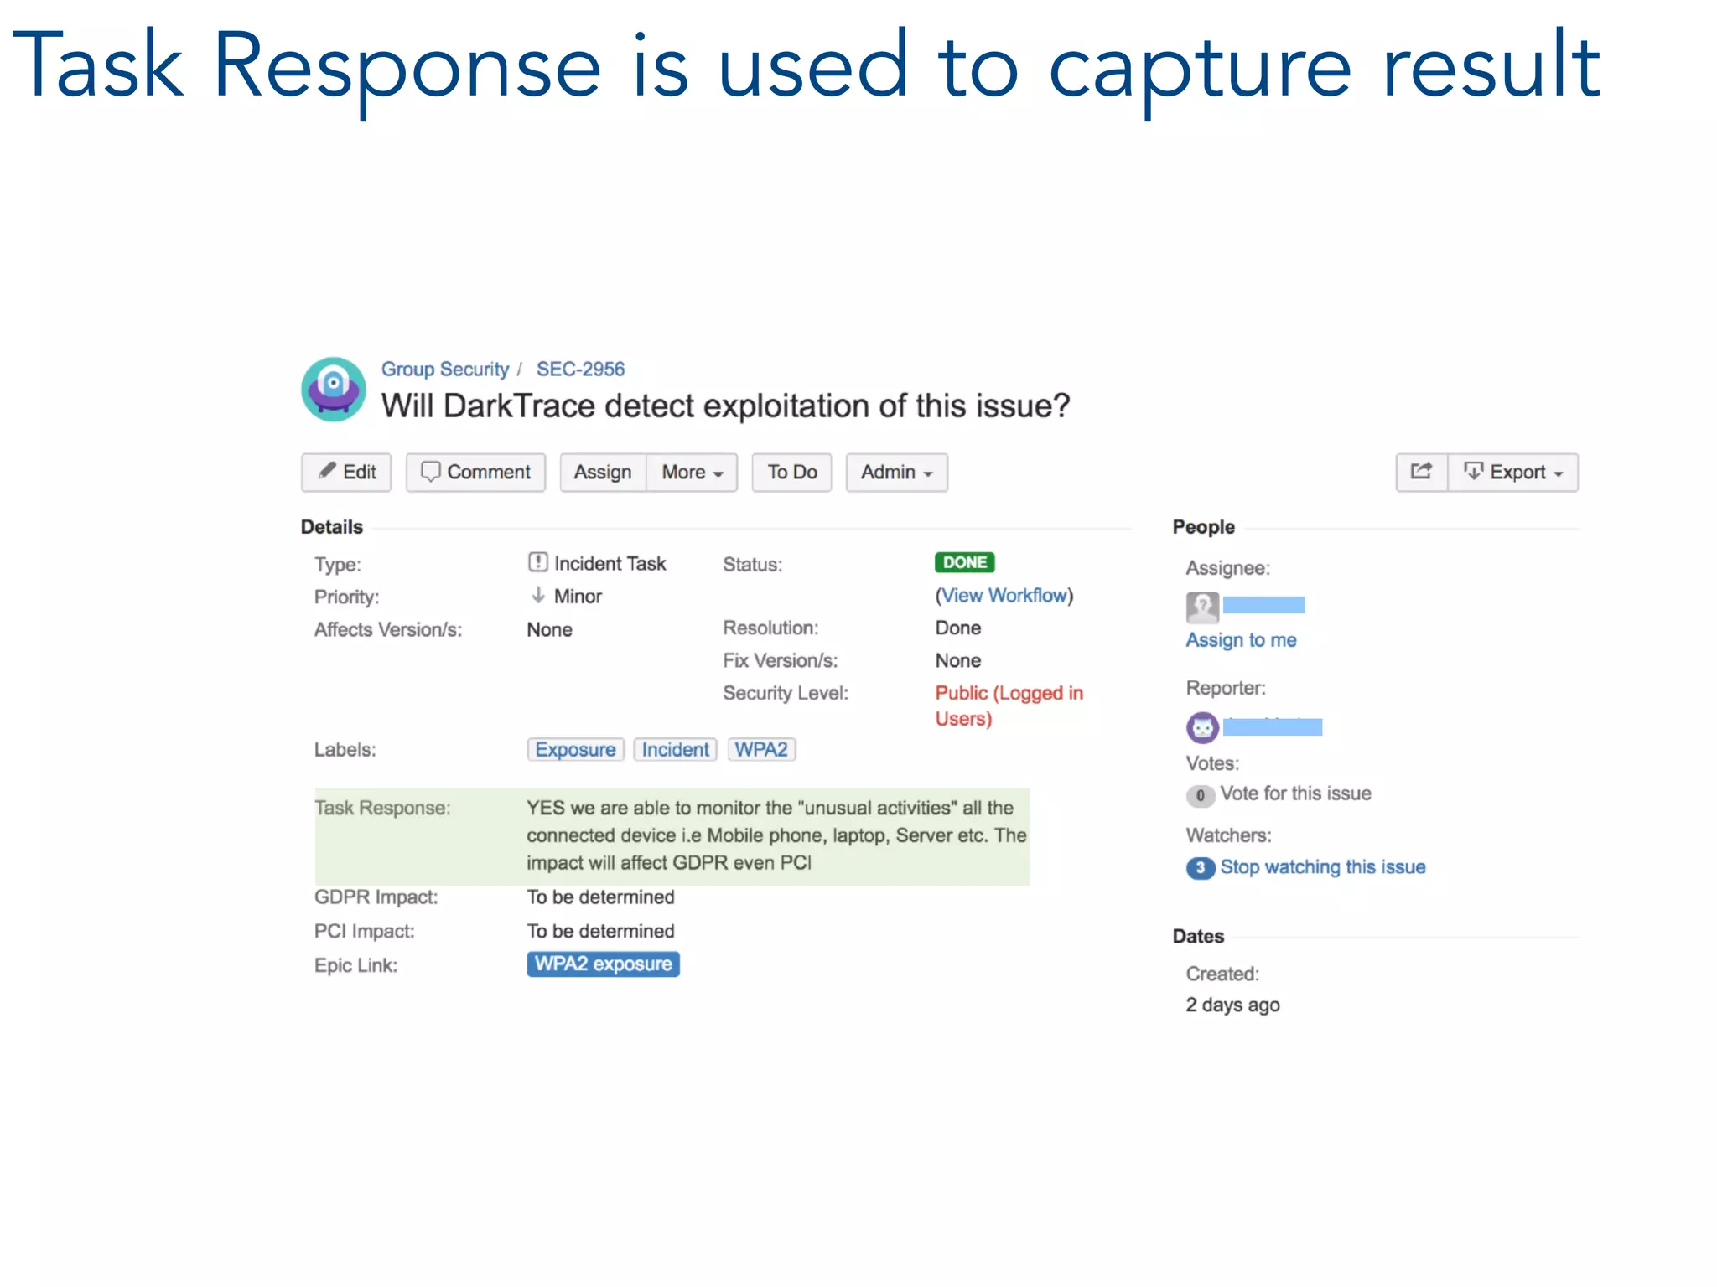Click Stop watching this issue
The width and height of the screenshot is (1717, 1287).
(1323, 867)
